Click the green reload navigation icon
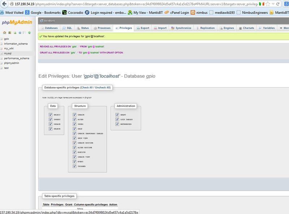The height and width of the screenshot is (214, 289). pyautogui.click(x=29, y=32)
